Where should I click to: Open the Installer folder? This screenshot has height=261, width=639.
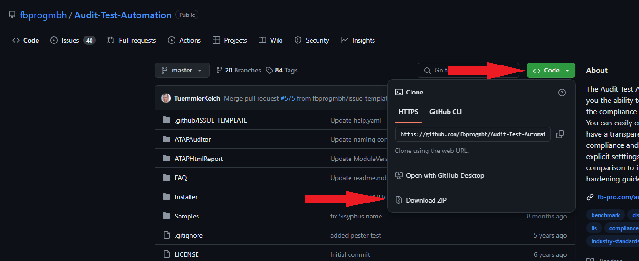[186, 197]
